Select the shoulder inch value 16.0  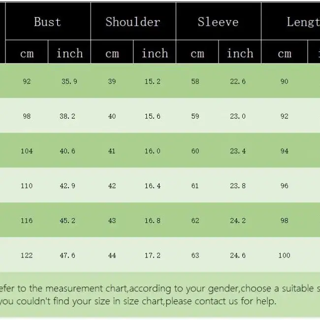coord(153,151)
